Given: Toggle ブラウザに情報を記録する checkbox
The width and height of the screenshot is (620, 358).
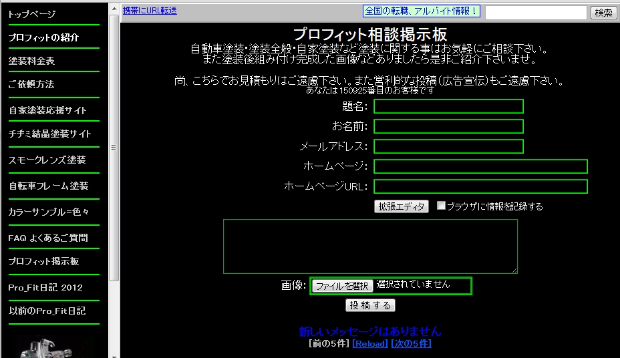Looking at the screenshot, I should 441,206.
